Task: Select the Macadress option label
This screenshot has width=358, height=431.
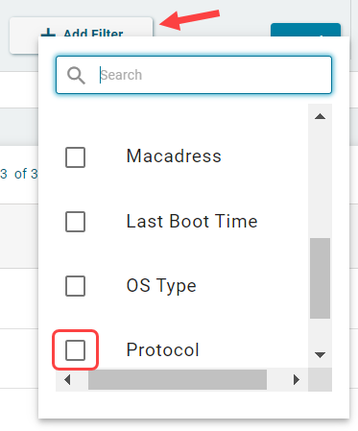Action: point(174,156)
